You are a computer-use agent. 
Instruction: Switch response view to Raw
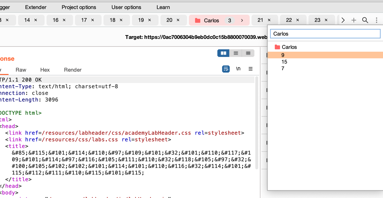(x=21, y=70)
